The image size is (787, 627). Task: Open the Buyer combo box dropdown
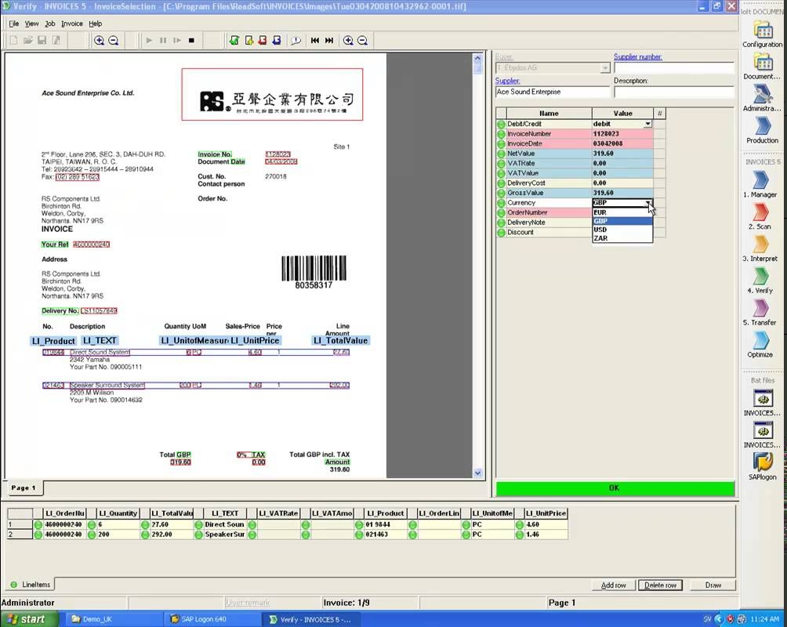(x=605, y=67)
